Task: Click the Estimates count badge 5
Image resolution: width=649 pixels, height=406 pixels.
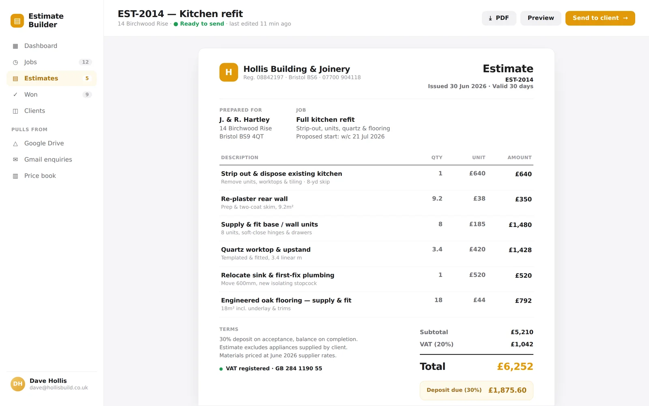Action: (87, 78)
